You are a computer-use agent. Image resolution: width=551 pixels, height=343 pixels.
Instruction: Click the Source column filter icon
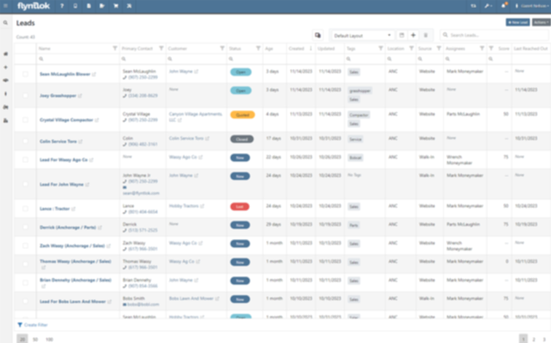pos(439,49)
